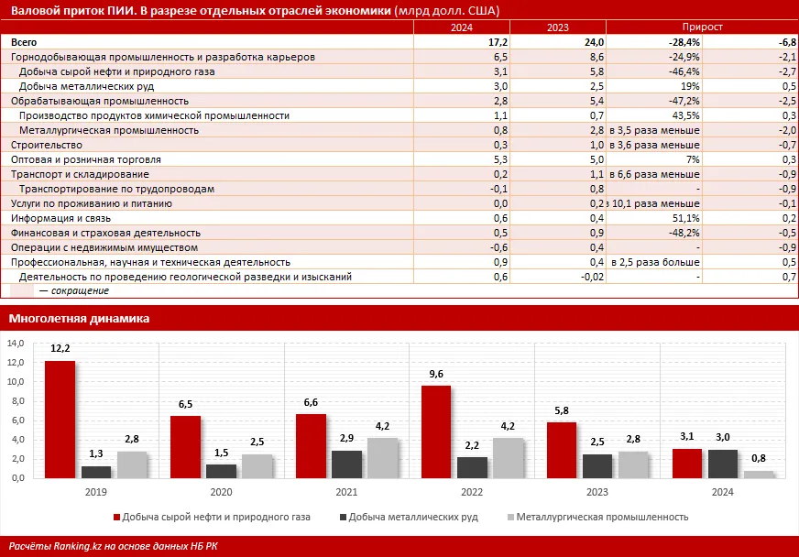This screenshot has height=557, width=799.
Task: Select the 'Прирост' column header
Action: point(701,29)
